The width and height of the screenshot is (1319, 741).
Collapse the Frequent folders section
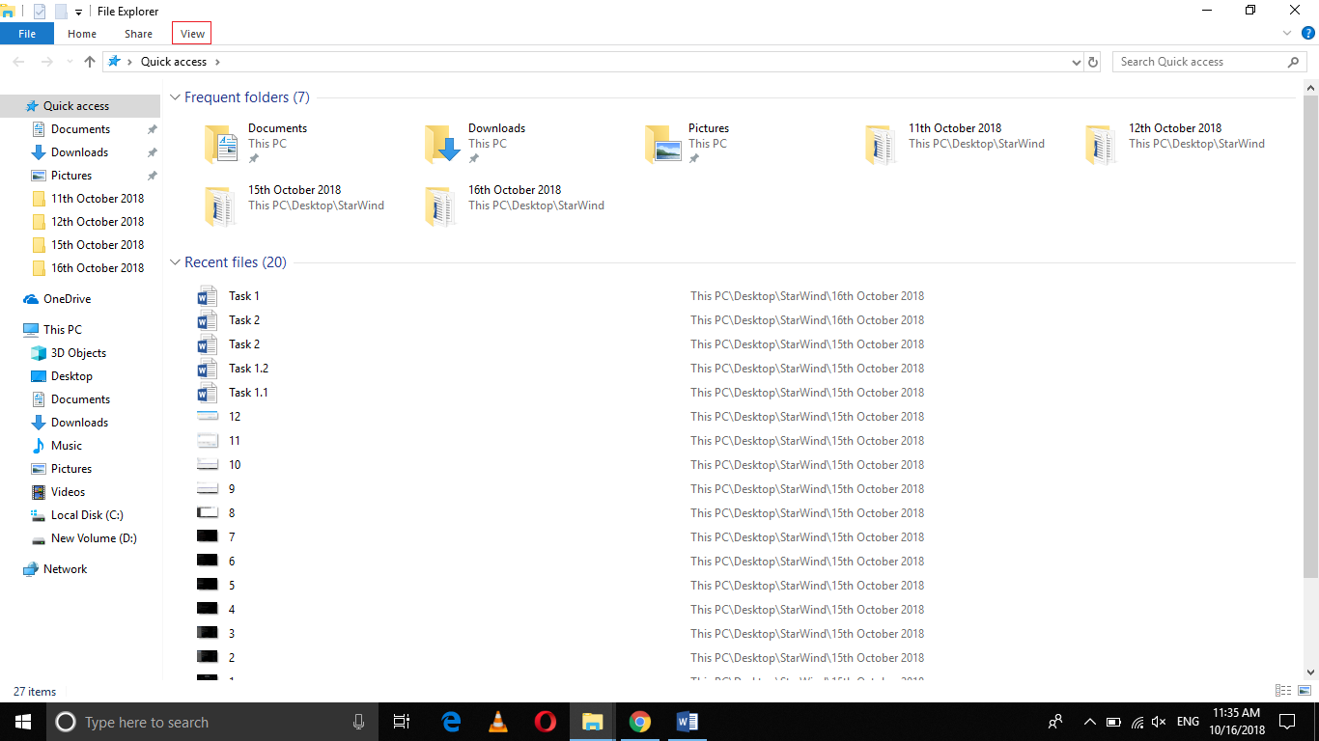coord(175,96)
